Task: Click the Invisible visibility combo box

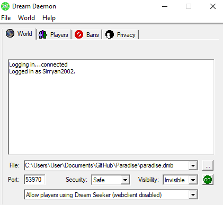Action: coord(180,180)
